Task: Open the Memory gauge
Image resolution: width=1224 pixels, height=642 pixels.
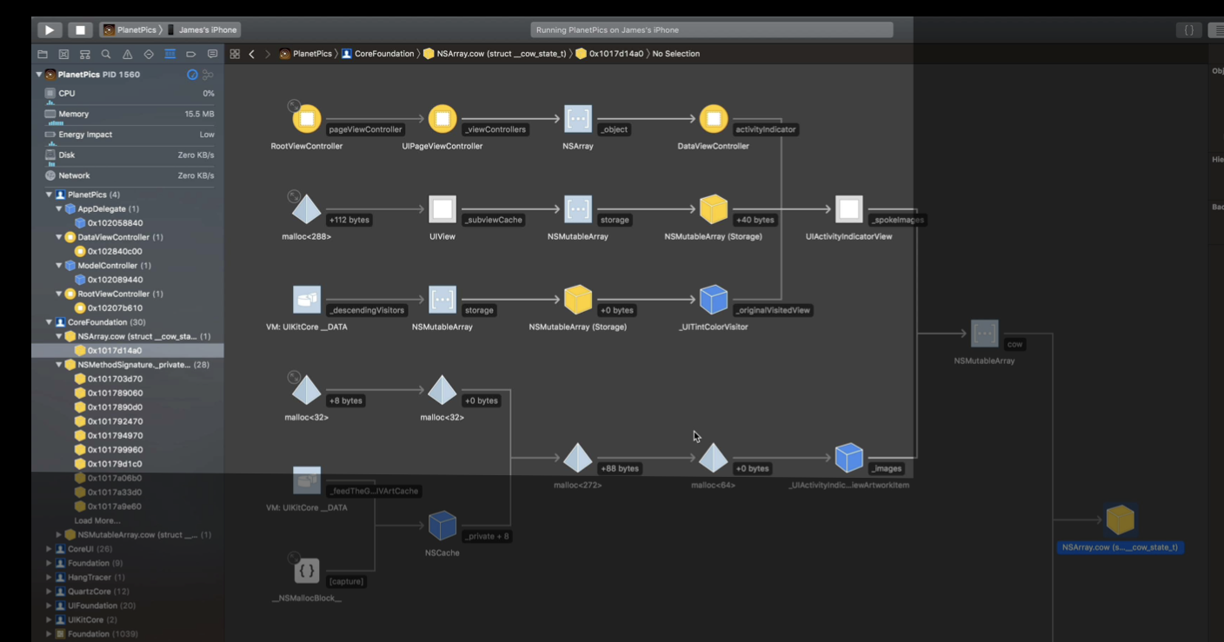Action: tap(129, 115)
